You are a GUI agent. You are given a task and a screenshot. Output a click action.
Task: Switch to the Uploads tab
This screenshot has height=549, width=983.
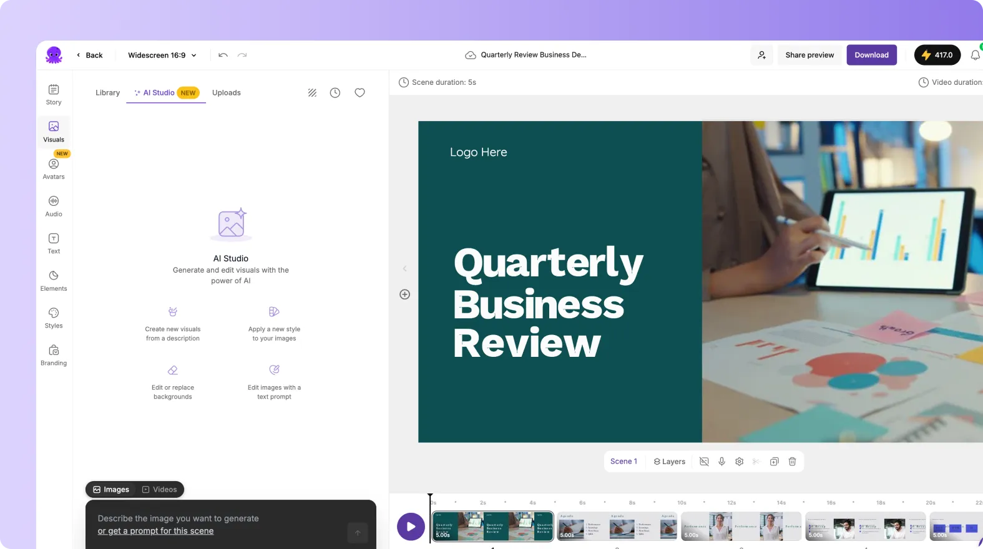(226, 92)
